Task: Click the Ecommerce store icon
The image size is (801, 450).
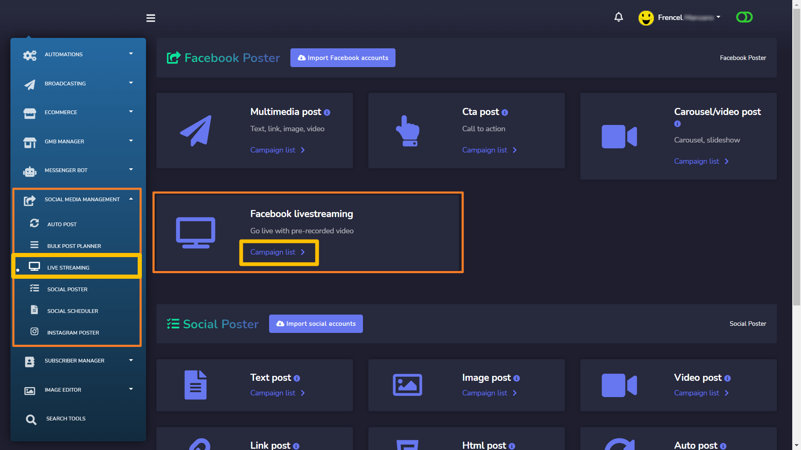Action: 30,113
